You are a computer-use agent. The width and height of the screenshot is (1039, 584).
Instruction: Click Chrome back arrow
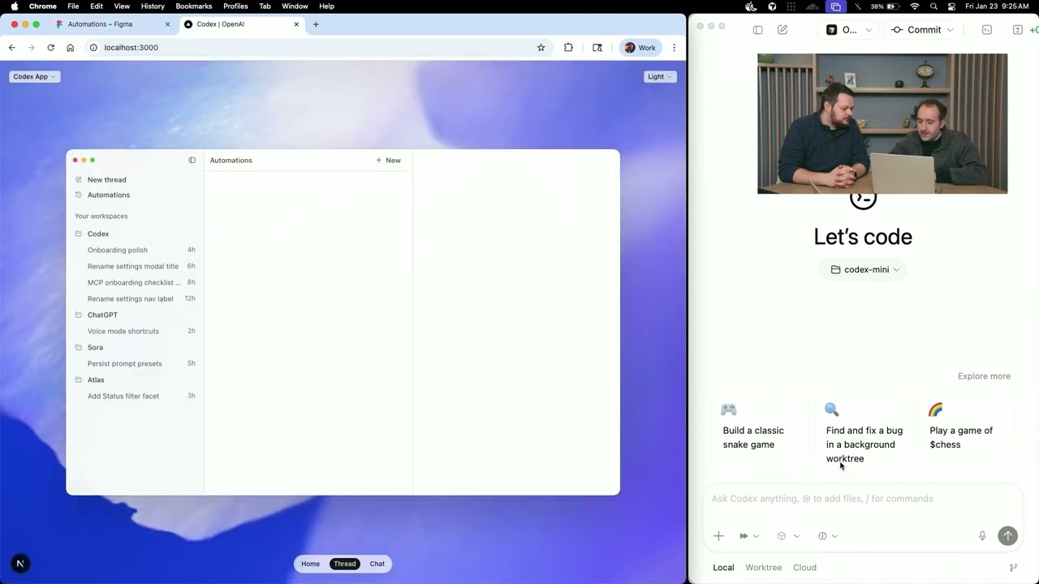click(x=12, y=48)
